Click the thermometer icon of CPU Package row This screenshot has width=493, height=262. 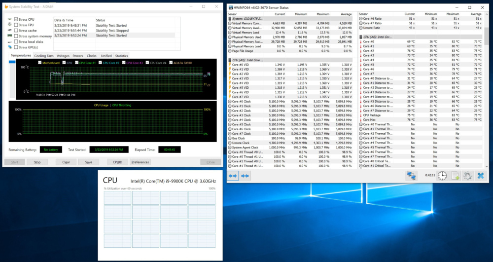[x=361, y=115]
